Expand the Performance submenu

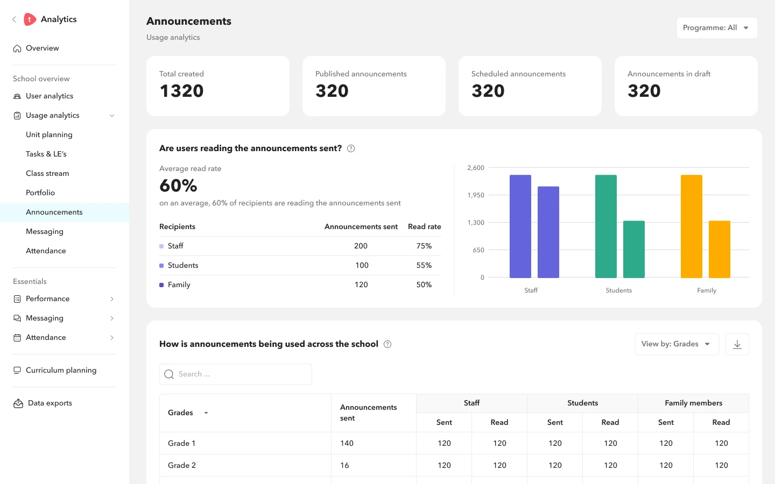tap(112, 299)
